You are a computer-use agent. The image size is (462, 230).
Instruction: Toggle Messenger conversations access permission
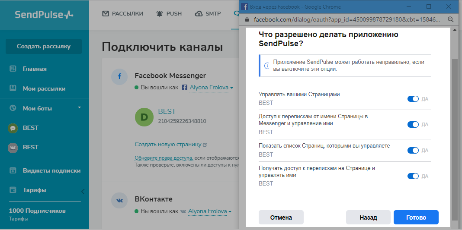click(413, 125)
